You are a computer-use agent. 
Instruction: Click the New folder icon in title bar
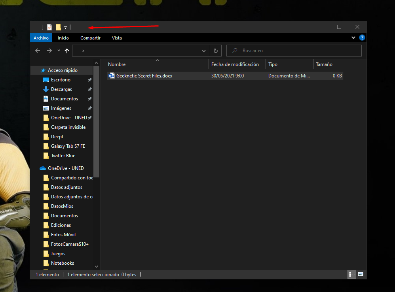58,27
